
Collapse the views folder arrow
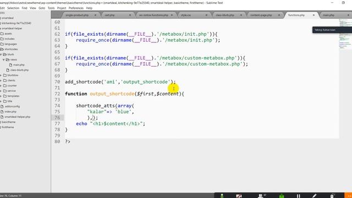(4, 60)
